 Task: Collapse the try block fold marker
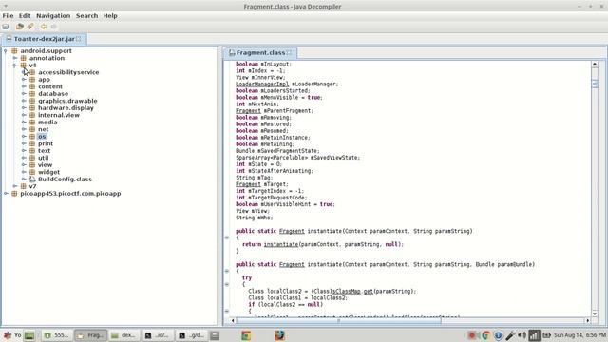(227, 284)
